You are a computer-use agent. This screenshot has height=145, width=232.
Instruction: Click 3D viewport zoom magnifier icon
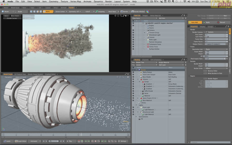pyautogui.click(x=123, y=77)
